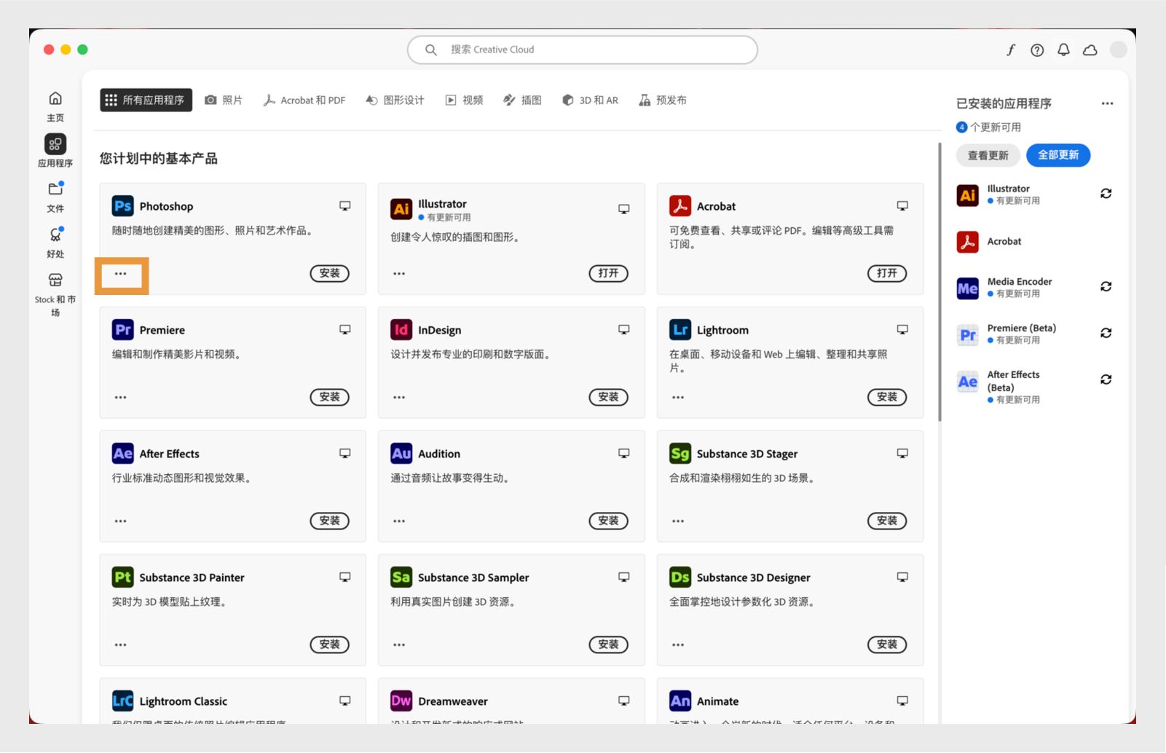Switch to the 插图 tab
Screen dimensions: 1166x753
pyautogui.click(x=522, y=100)
